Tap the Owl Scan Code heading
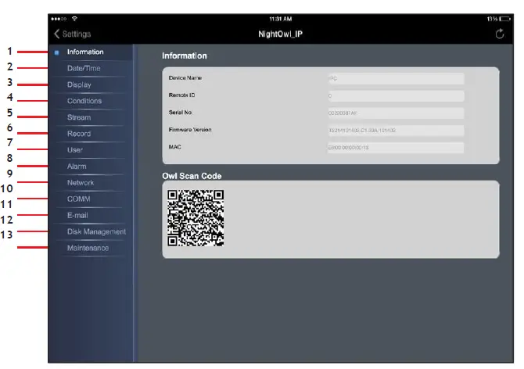 [192, 176]
